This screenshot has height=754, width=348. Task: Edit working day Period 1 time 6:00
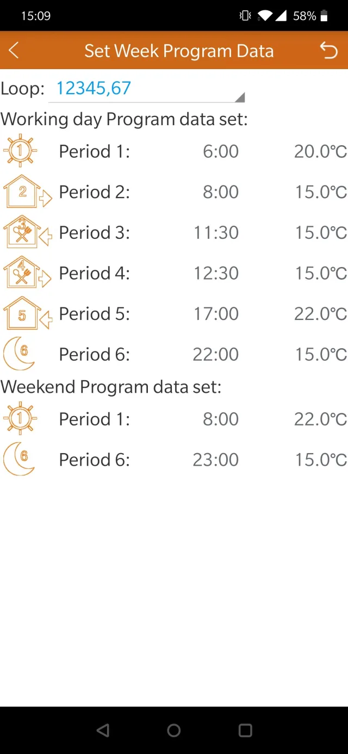point(220,151)
